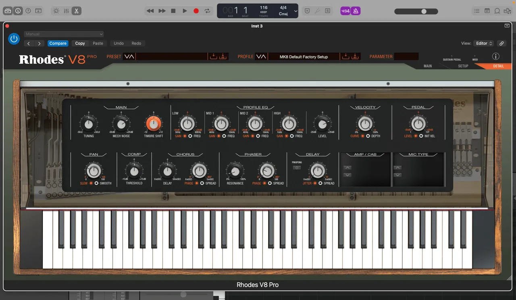Screen dimensions: 516x300
Task: Open the Manual preset dropdown
Action: (64, 34)
